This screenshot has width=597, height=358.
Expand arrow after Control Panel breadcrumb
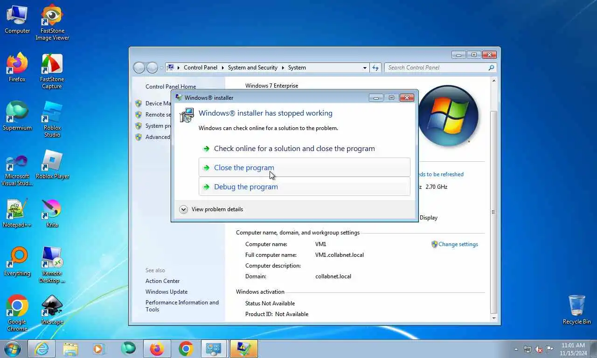tap(222, 68)
